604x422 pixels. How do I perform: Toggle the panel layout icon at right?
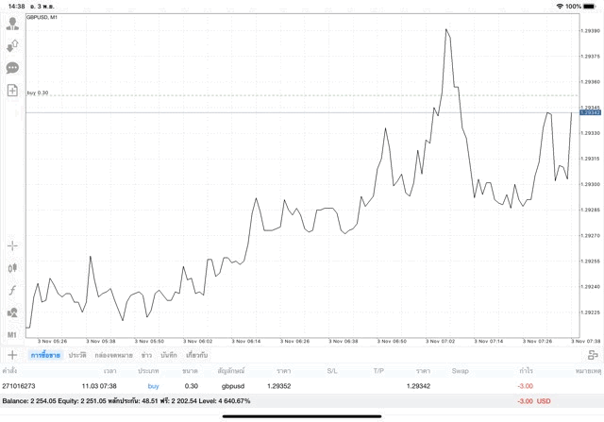point(592,355)
